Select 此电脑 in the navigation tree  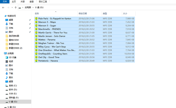tap(10, 53)
